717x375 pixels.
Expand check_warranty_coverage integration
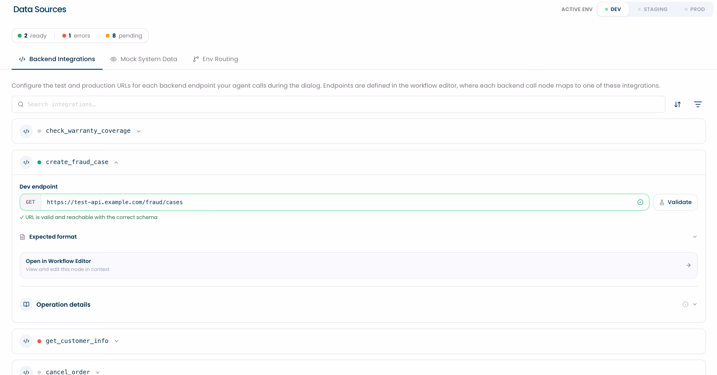[139, 131]
